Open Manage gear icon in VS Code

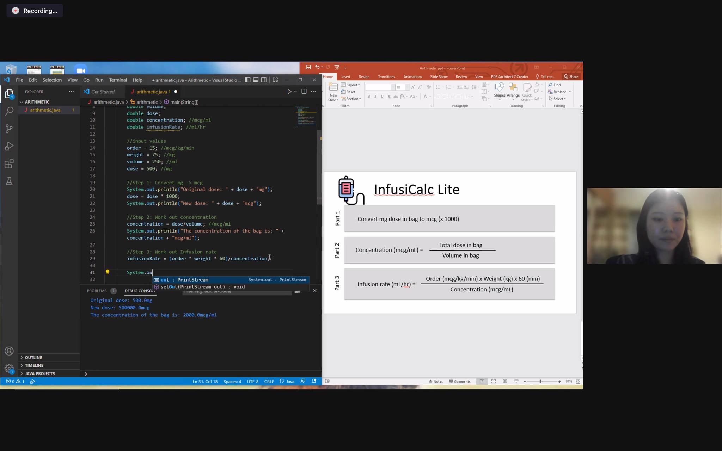[9, 369]
